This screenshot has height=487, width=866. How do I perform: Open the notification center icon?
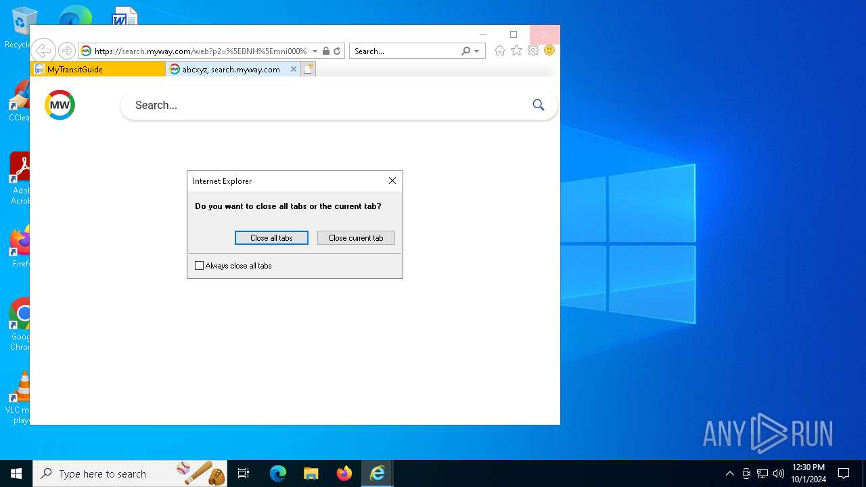click(844, 473)
